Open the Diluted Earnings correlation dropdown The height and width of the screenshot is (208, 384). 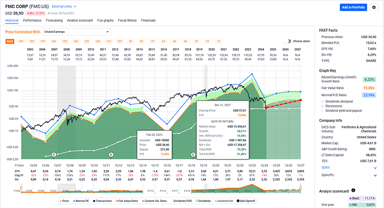click(77, 32)
